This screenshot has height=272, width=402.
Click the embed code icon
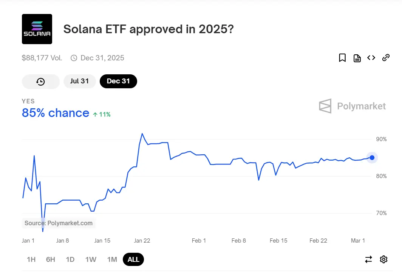pos(371,58)
